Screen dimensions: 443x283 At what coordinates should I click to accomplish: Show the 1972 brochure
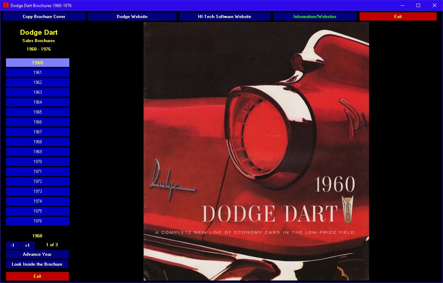click(x=37, y=181)
